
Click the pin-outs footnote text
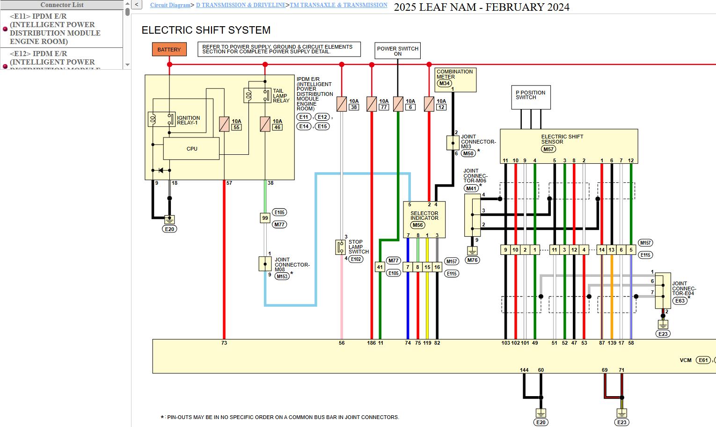coord(280,417)
